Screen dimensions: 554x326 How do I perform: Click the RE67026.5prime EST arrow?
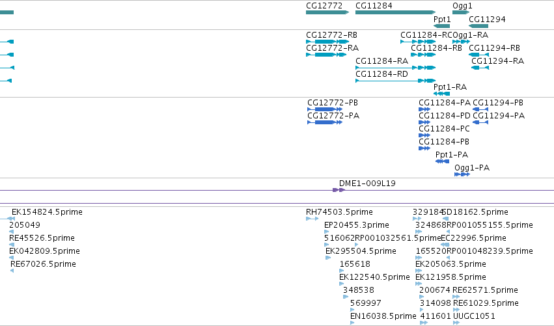[x=12, y=271]
